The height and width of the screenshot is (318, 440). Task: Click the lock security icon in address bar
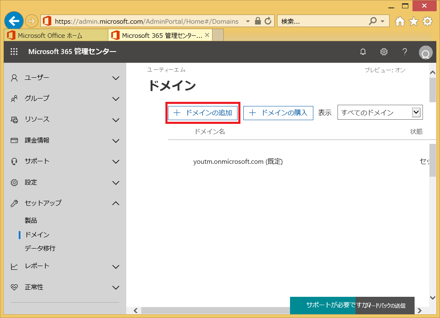(257, 21)
